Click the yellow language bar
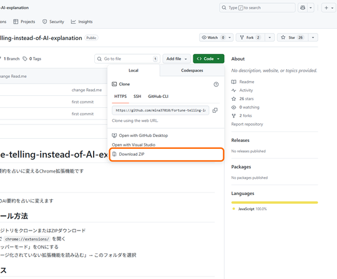The width and height of the screenshot is (337, 279). pos(275,202)
